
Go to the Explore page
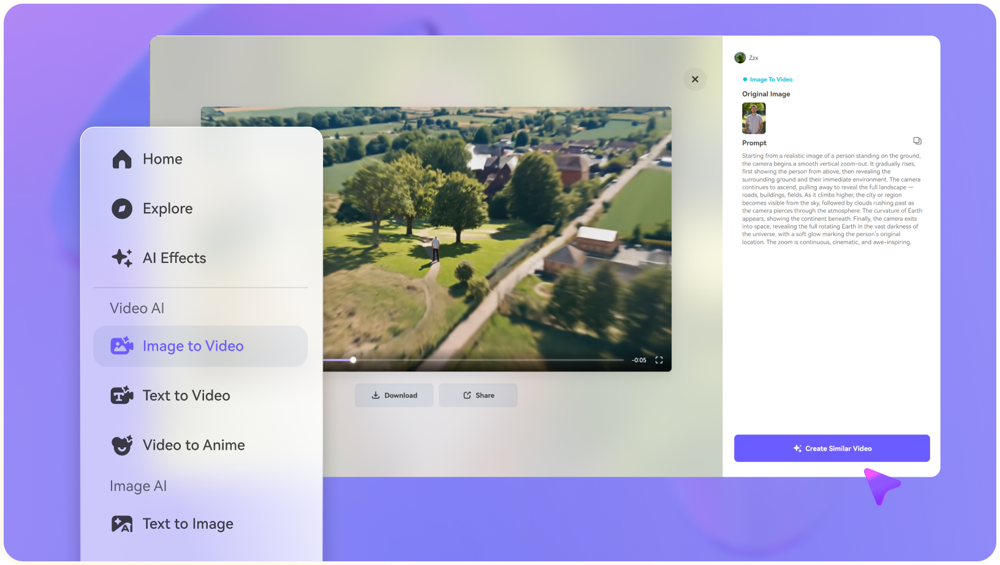click(x=167, y=209)
